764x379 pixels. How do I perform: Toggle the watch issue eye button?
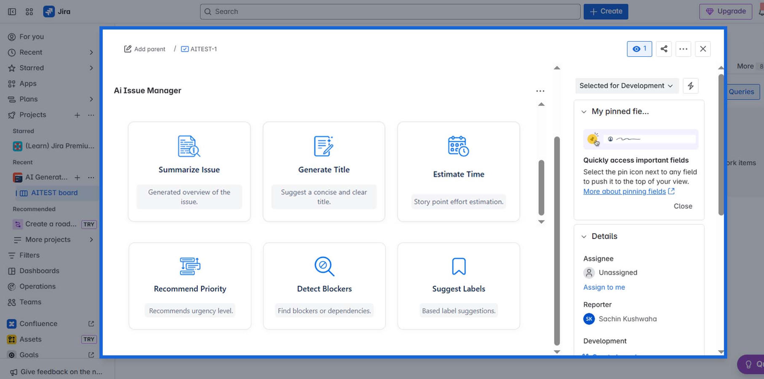pos(639,49)
